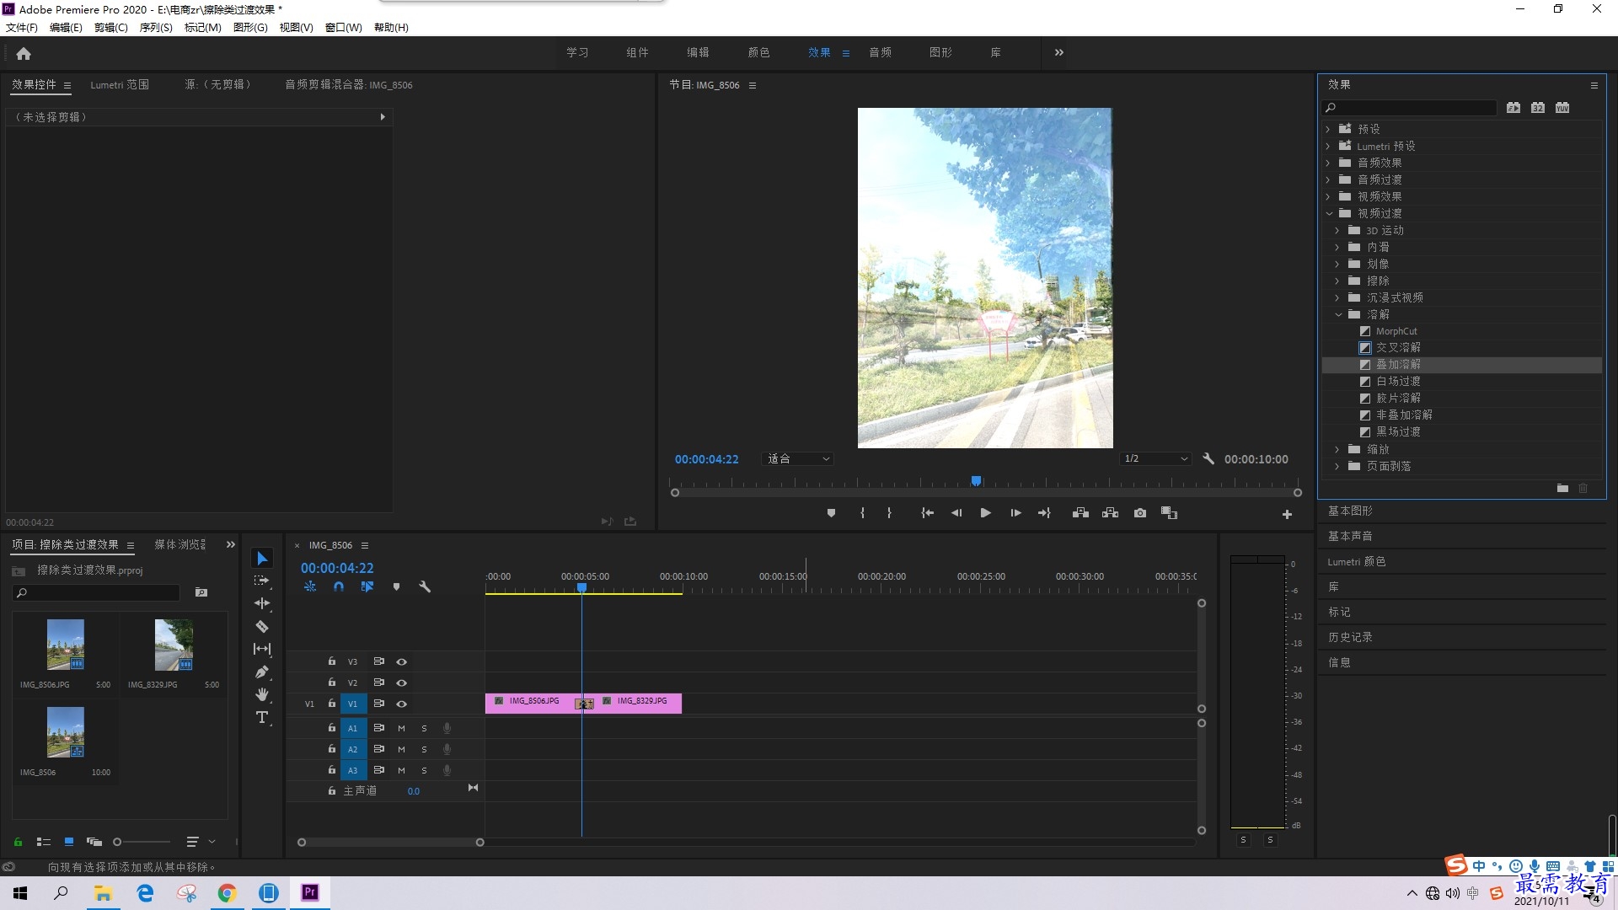Select the Track Select Forward tool
Viewport: 1618px width, 910px height.
[262, 581]
